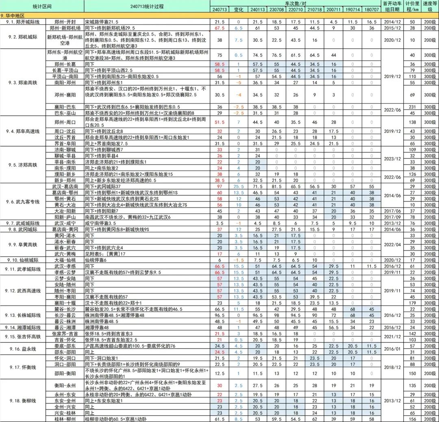Viewport: 439px width, 422px height.
Task: Select the '9.14. 湘潭城际线' line cell
Action: click(x=23, y=327)
